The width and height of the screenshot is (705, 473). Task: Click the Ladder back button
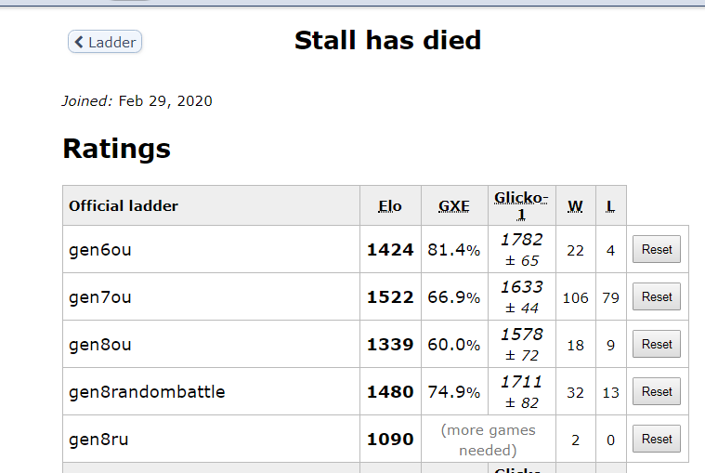click(105, 42)
